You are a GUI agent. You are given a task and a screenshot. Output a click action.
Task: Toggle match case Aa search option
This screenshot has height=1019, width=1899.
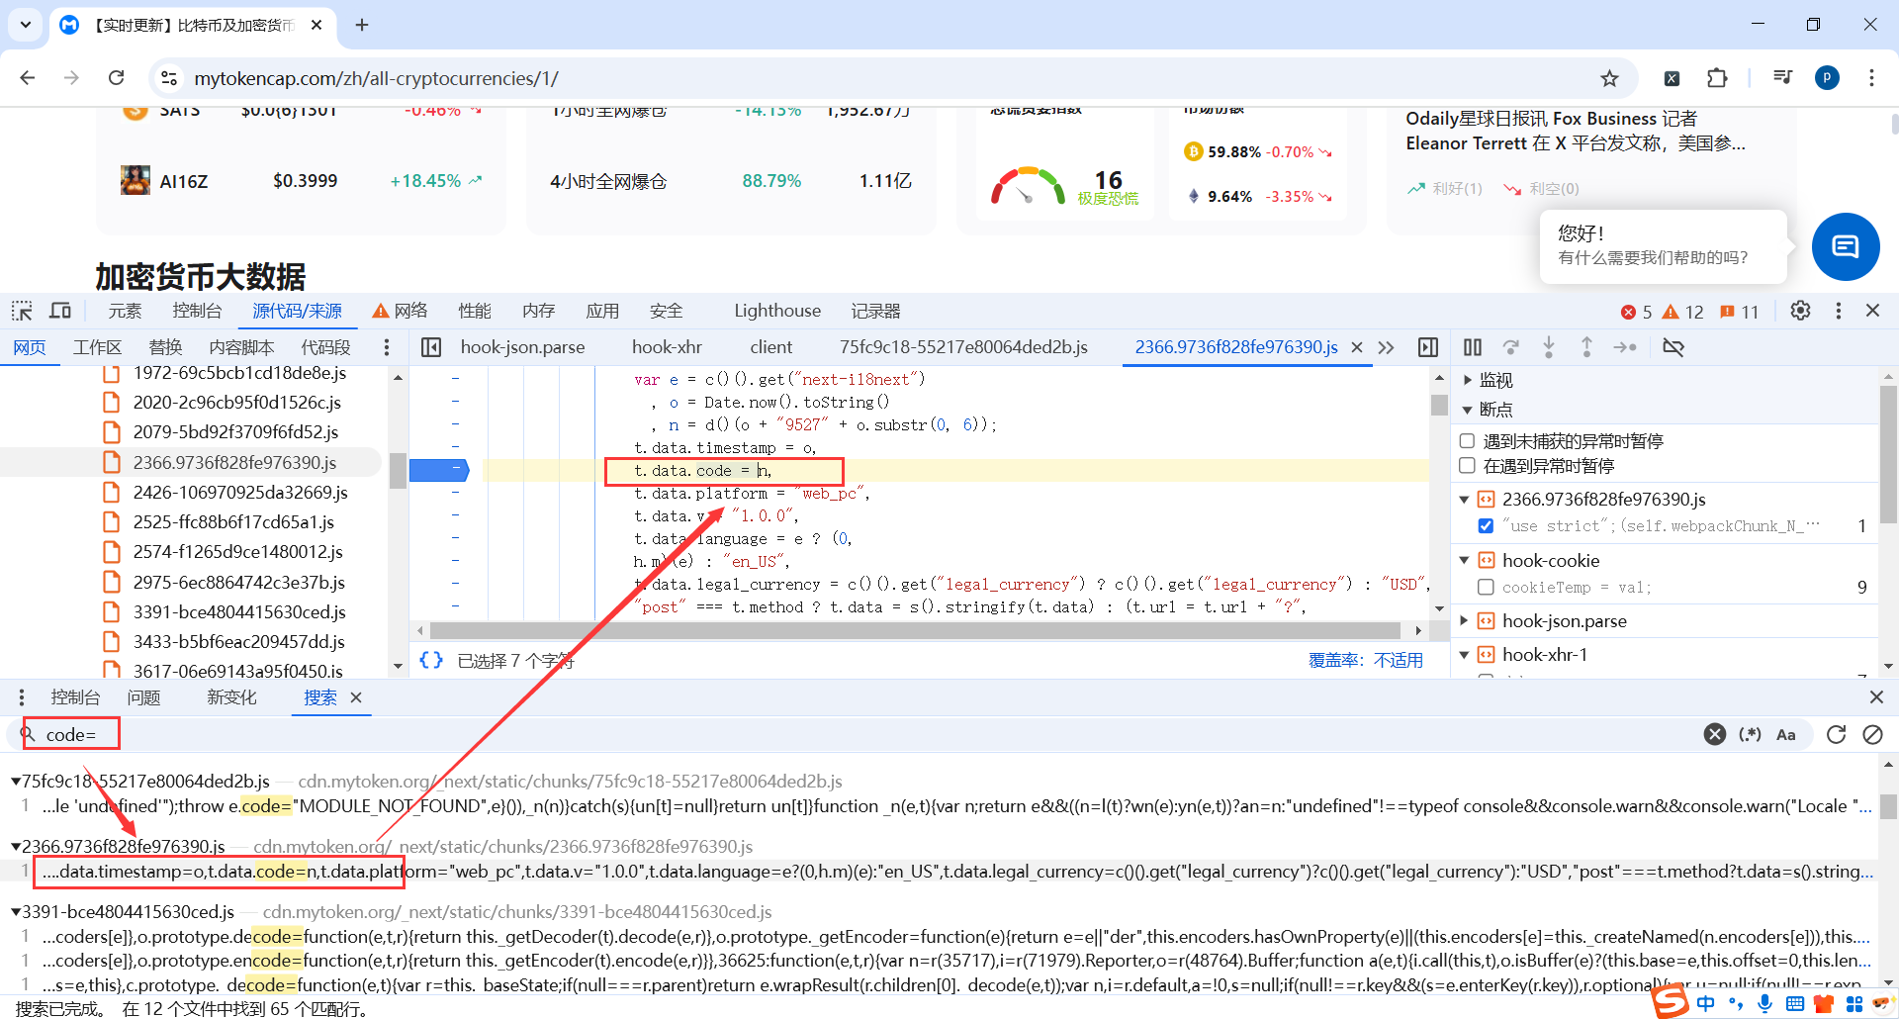pos(1786,734)
